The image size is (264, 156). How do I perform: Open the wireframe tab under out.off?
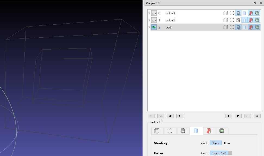coord(183,131)
